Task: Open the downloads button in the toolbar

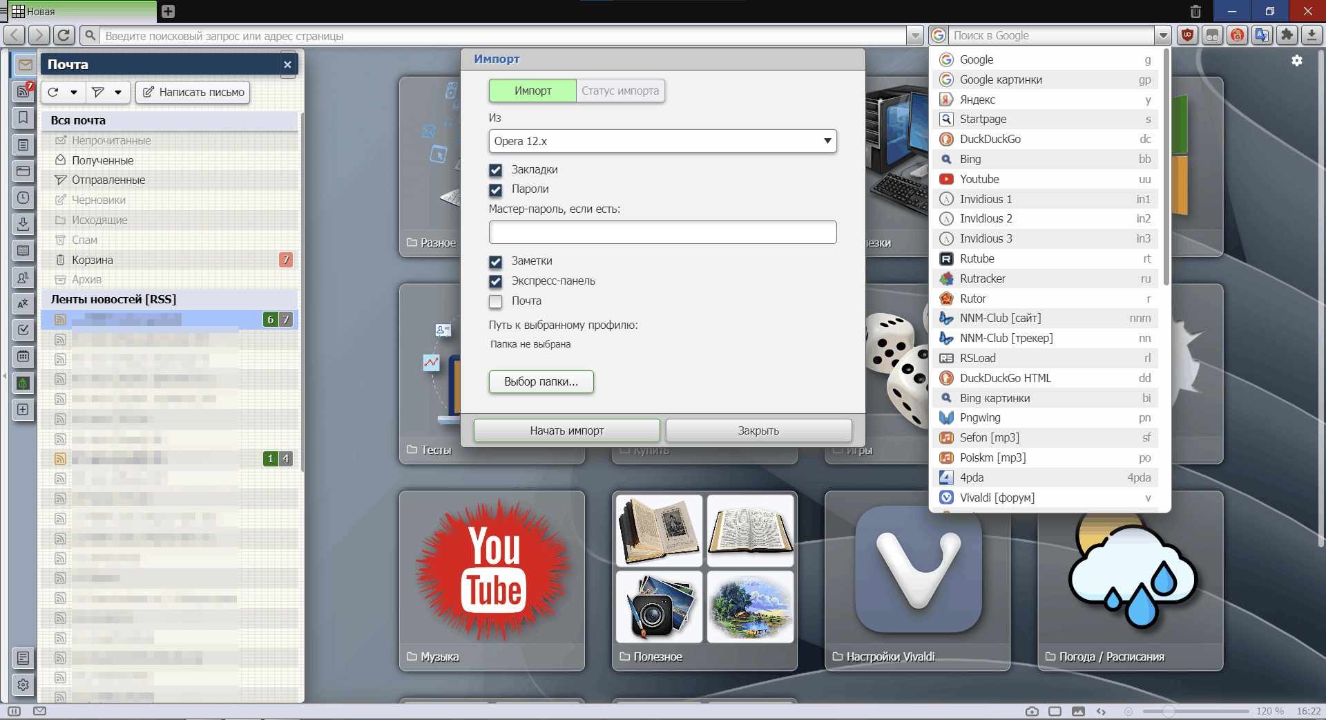Action: click(x=1311, y=35)
